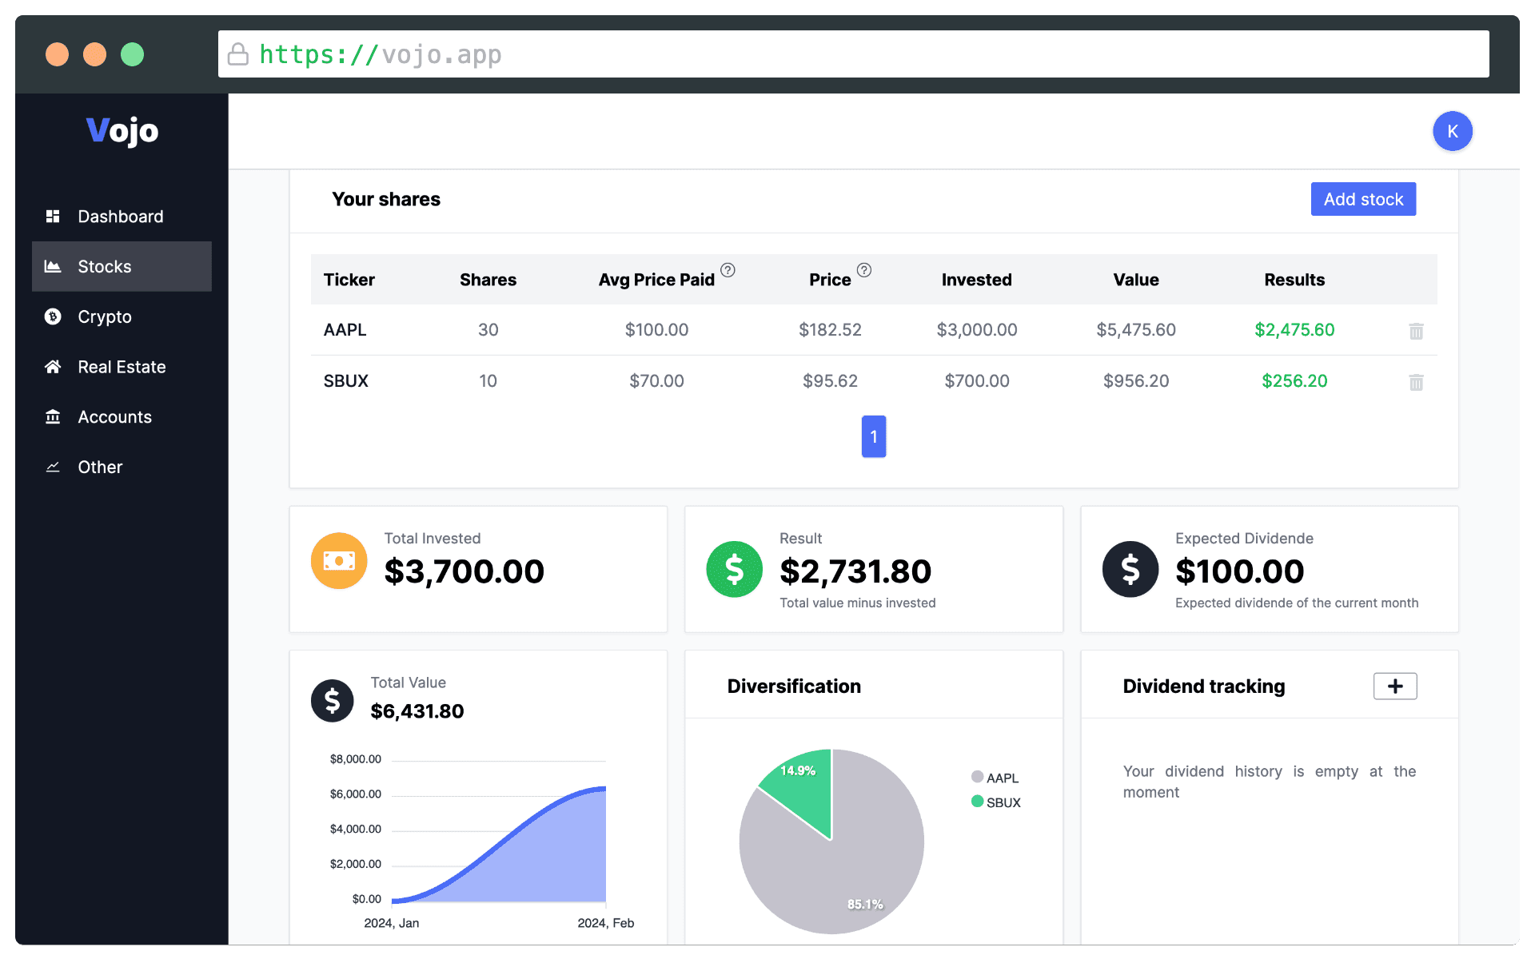The image size is (1535, 959).
Task: Click the padlock icon in address bar
Action: 238,54
